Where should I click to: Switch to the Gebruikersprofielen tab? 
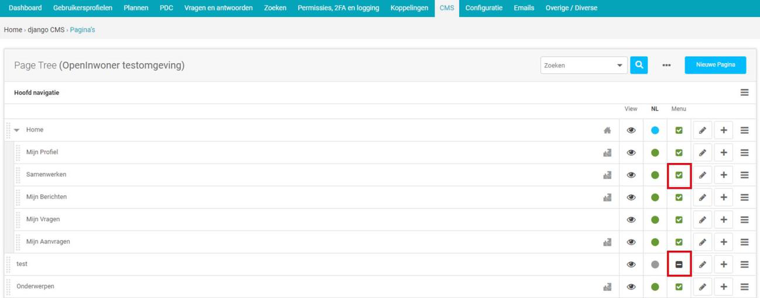point(83,8)
